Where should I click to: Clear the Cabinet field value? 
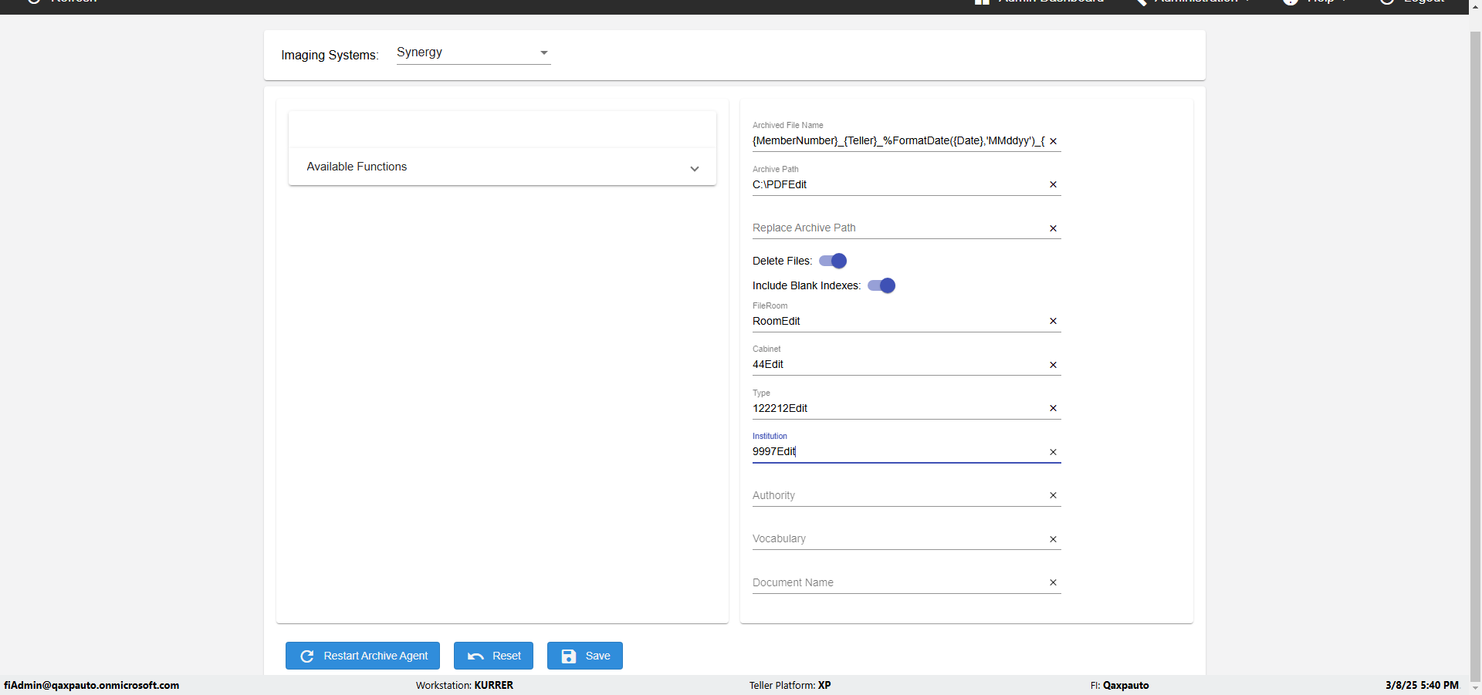[x=1053, y=365]
